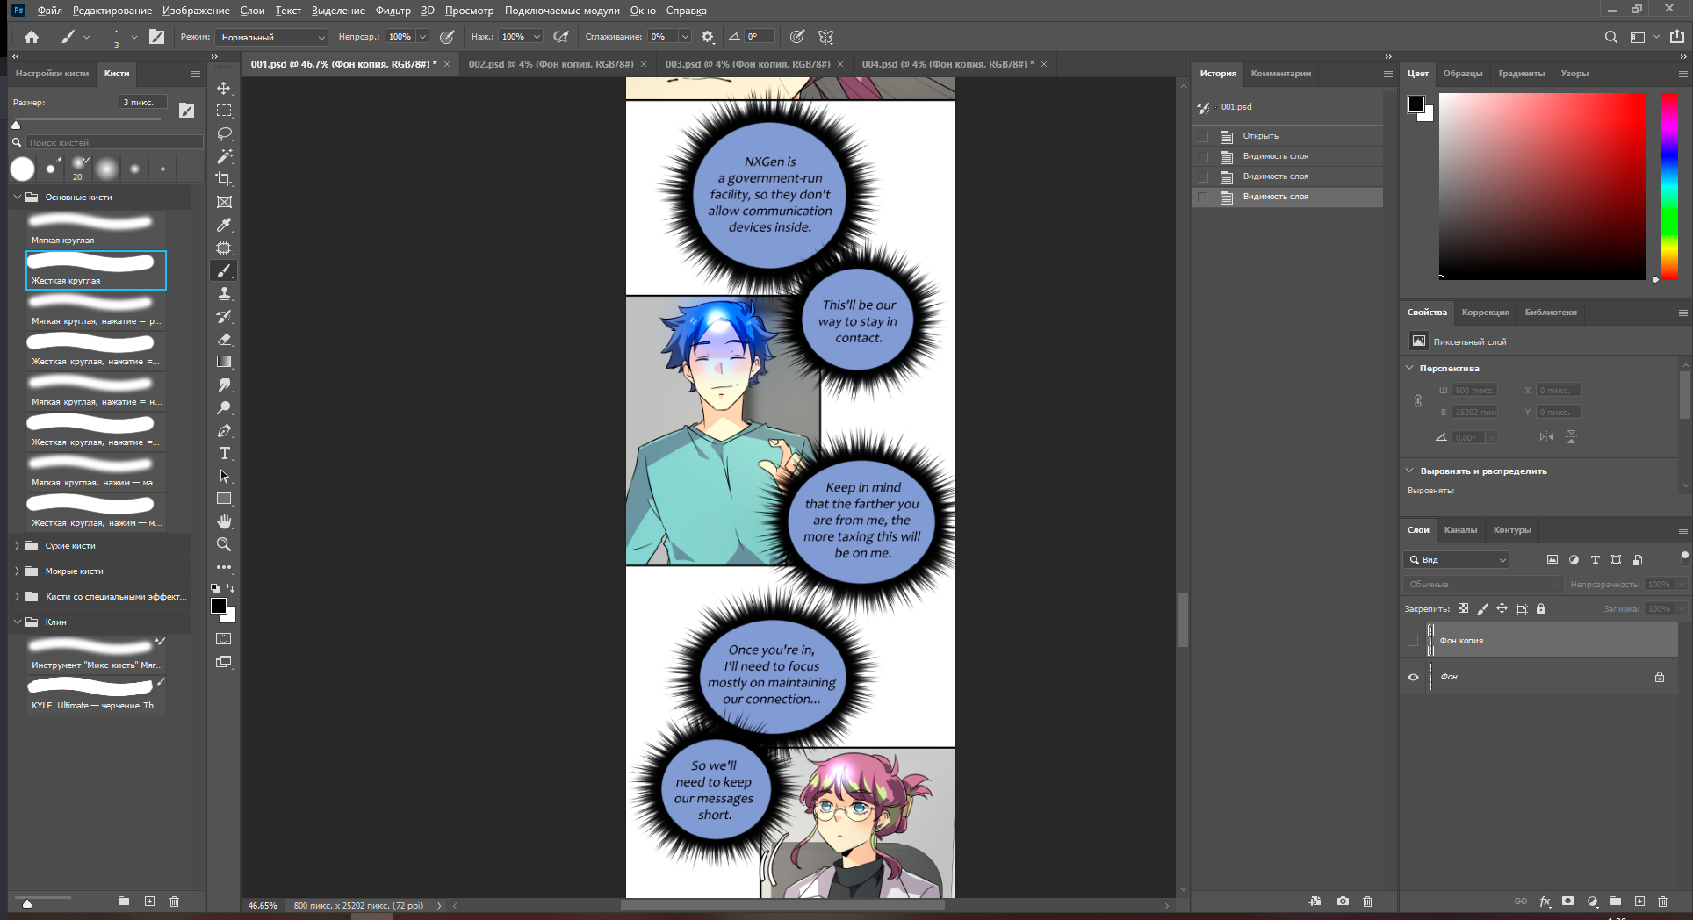Toggle lock all icon in Закрепить row
The image size is (1693, 920).
click(x=1540, y=608)
